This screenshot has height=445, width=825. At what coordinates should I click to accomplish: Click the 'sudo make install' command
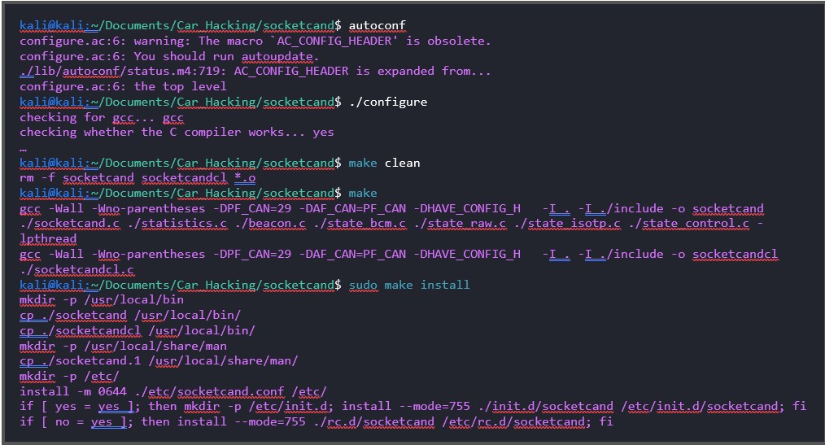[408, 285]
